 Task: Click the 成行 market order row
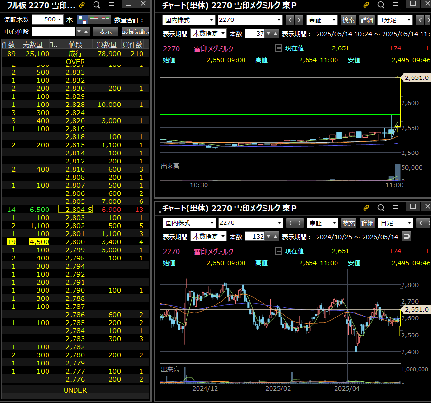pyautogui.click(x=75, y=54)
